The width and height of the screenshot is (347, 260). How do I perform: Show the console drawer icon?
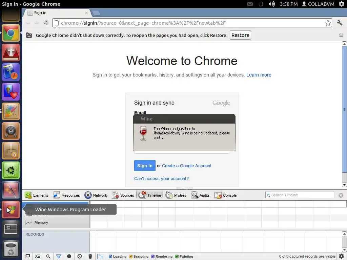click(x=38, y=256)
